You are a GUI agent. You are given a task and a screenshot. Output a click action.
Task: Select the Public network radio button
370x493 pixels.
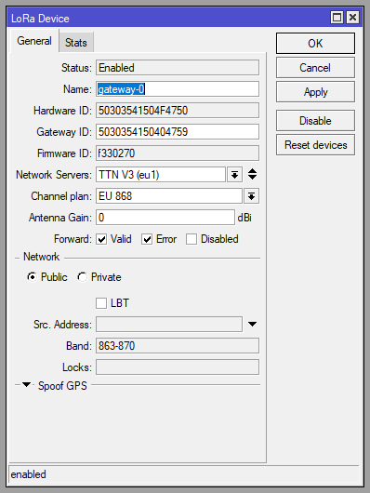[32, 277]
